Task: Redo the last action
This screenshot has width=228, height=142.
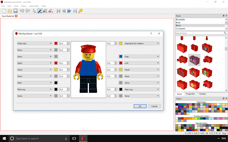Action: (27, 11)
